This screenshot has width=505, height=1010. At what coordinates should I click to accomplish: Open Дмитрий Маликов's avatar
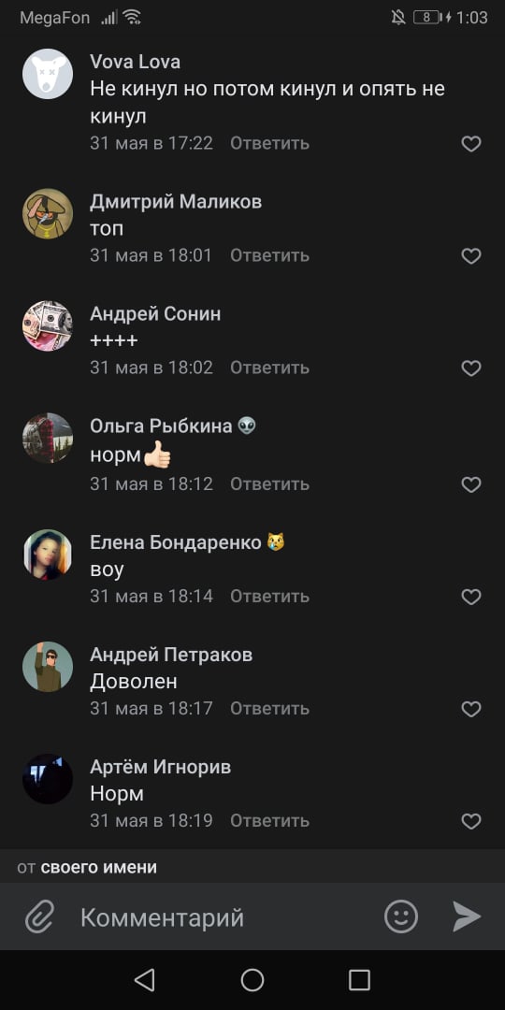(48, 213)
